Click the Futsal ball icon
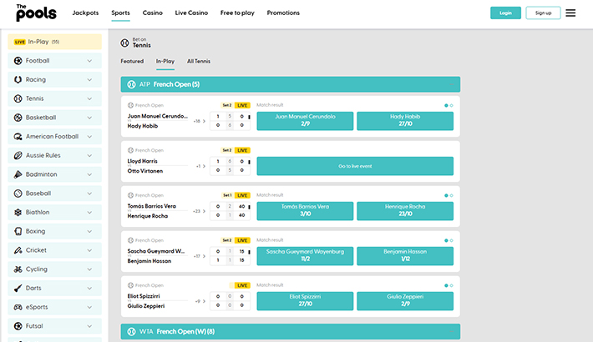The height and width of the screenshot is (342, 593). point(18,326)
